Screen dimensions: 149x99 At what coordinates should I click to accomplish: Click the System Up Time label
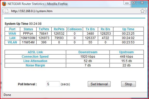(16, 24)
